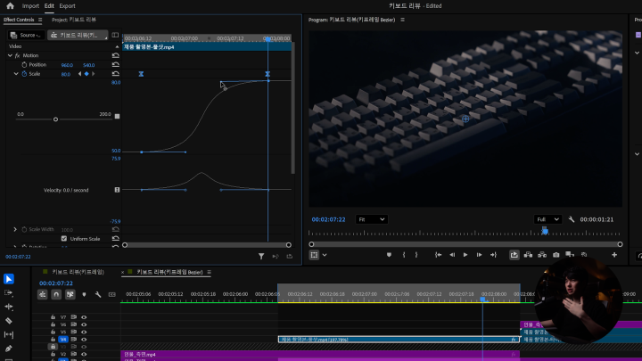
Task: Collapse the Scale property twirl arrow
Action: point(16,74)
